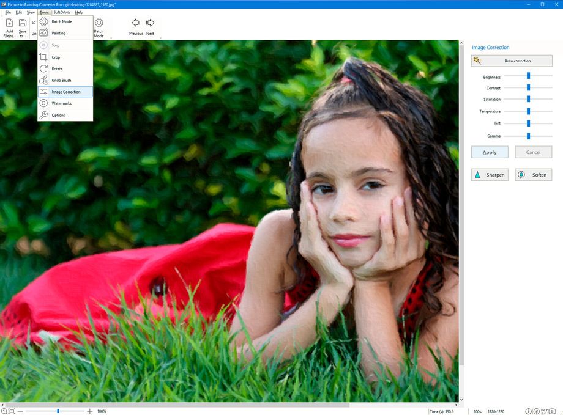Go to the Next image

click(150, 26)
